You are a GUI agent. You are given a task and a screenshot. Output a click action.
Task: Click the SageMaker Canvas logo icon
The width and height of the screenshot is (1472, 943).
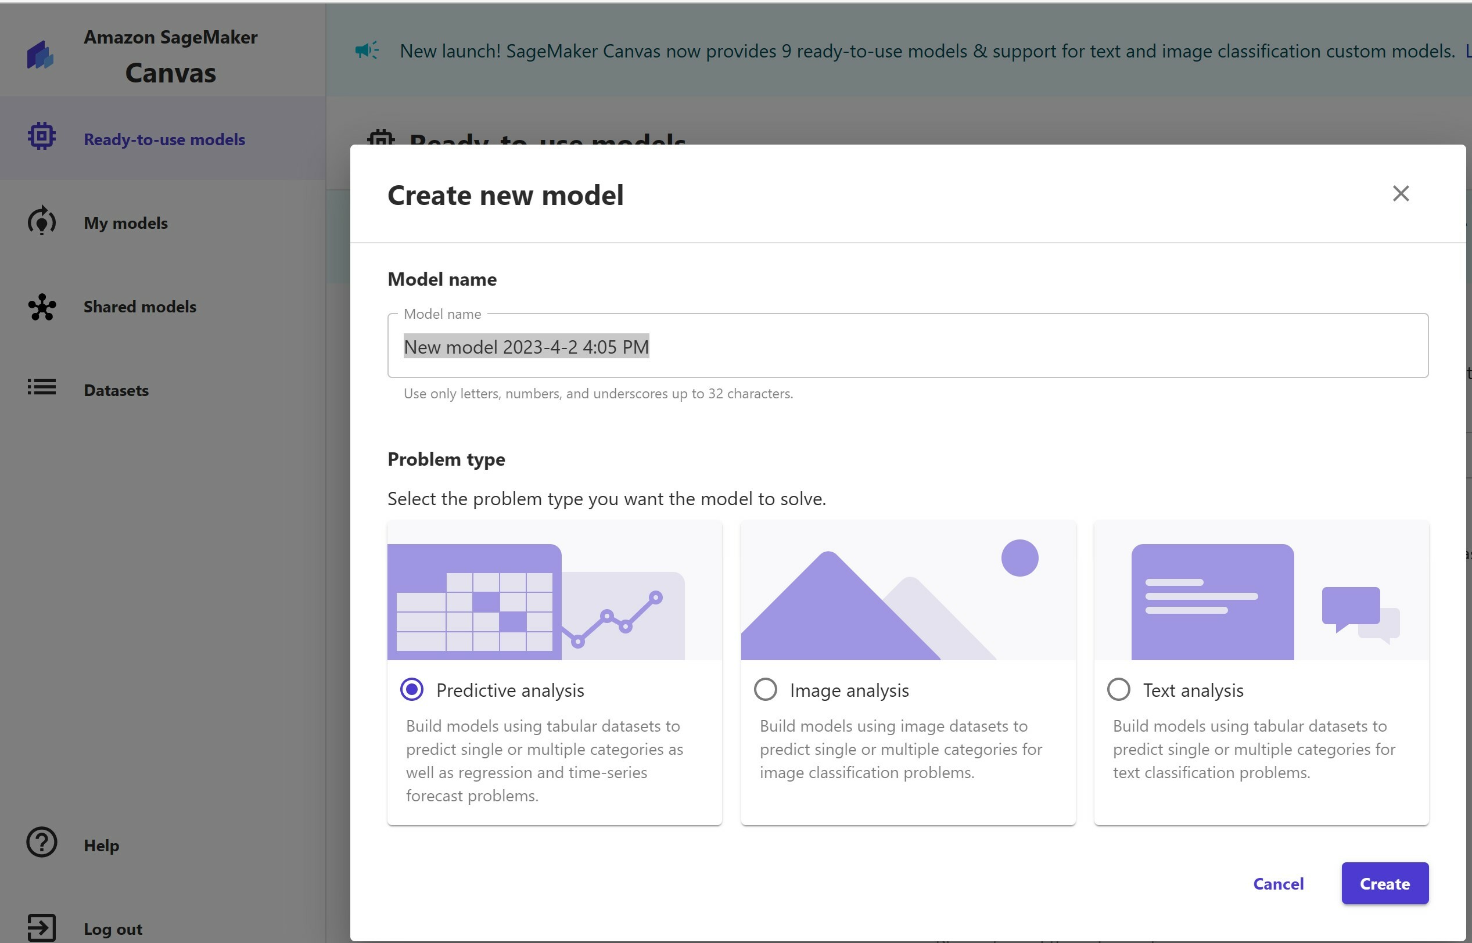41,55
